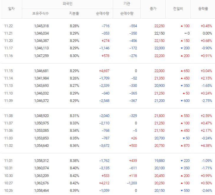Click foreign net volume -1,146
The image size is (215, 195).
(104, 48)
